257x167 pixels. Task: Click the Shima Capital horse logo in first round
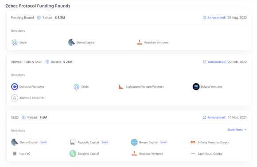pyautogui.click(x=71, y=43)
